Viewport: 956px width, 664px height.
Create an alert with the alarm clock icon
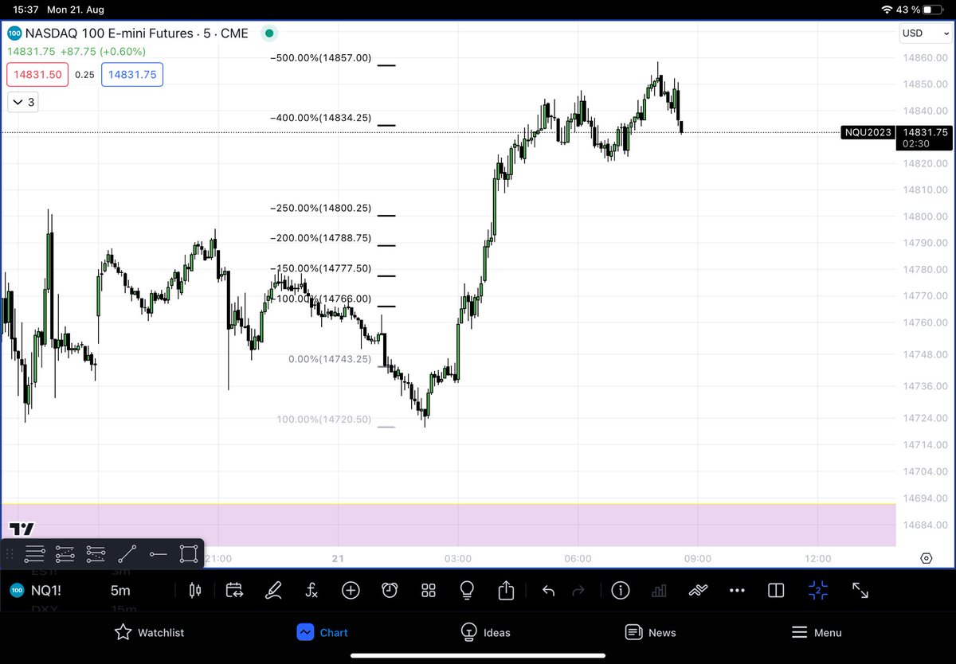[x=390, y=590]
